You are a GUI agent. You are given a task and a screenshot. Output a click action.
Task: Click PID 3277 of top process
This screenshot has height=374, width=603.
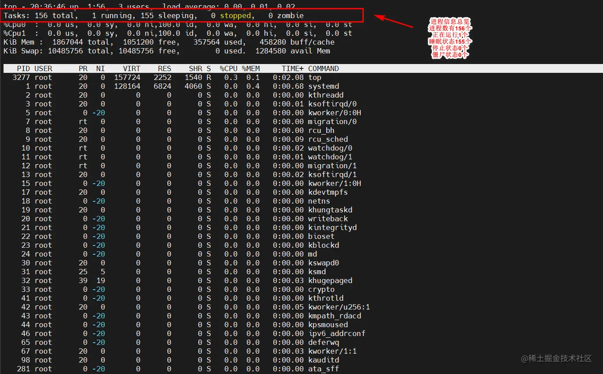tap(21, 77)
